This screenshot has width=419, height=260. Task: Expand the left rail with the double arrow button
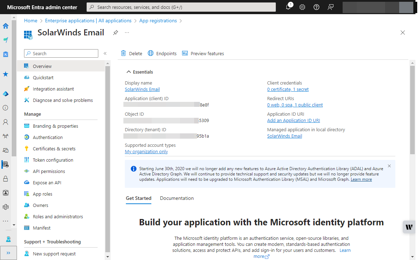(x=8, y=253)
